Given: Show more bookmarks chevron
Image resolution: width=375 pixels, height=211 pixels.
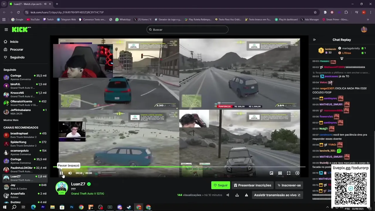Looking at the screenshot, I should (368, 20).
